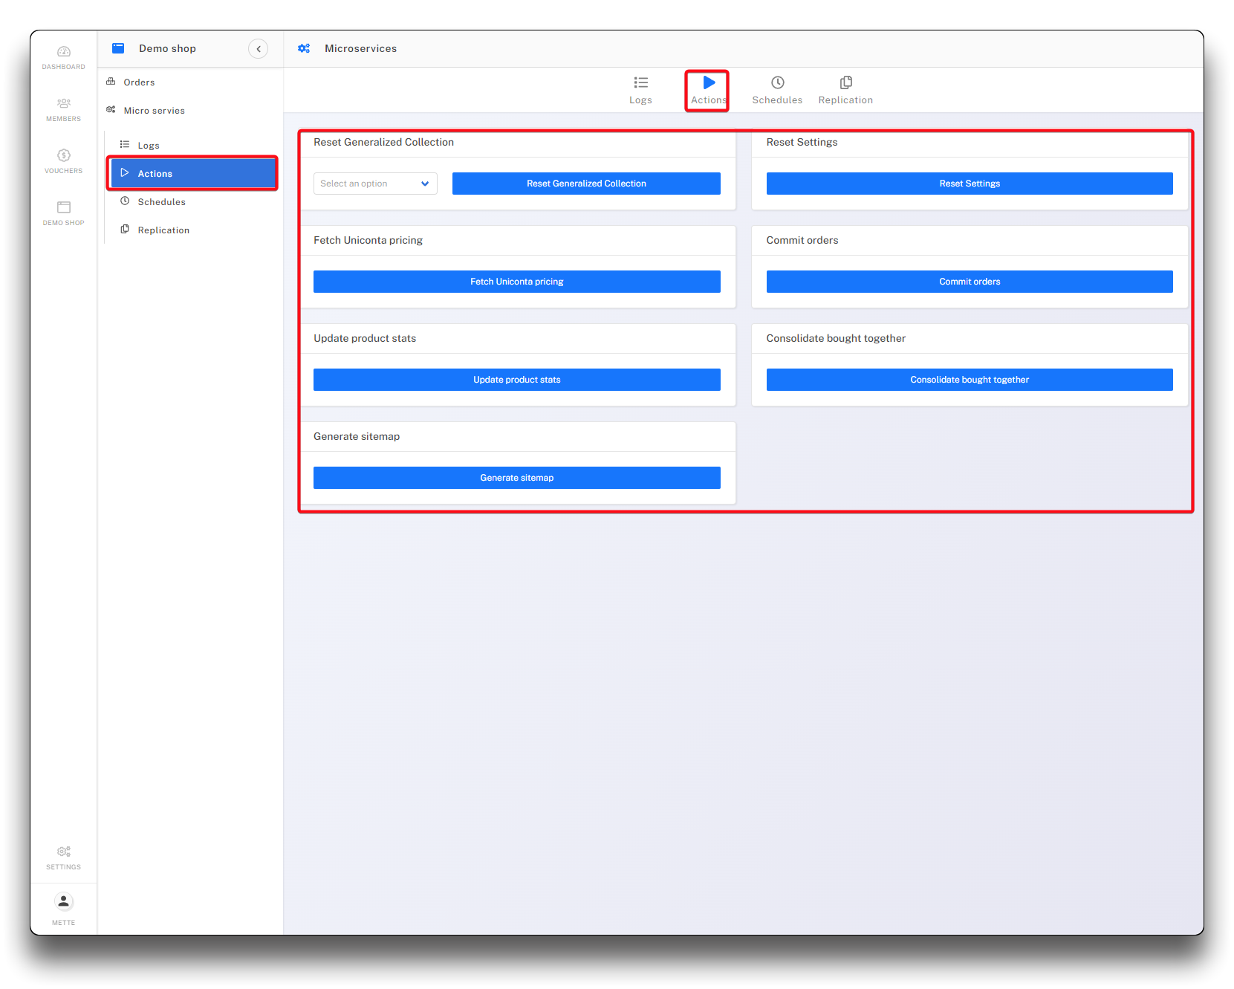Trigger the Generate sitemap button
1234x989 pixels.
516,478
